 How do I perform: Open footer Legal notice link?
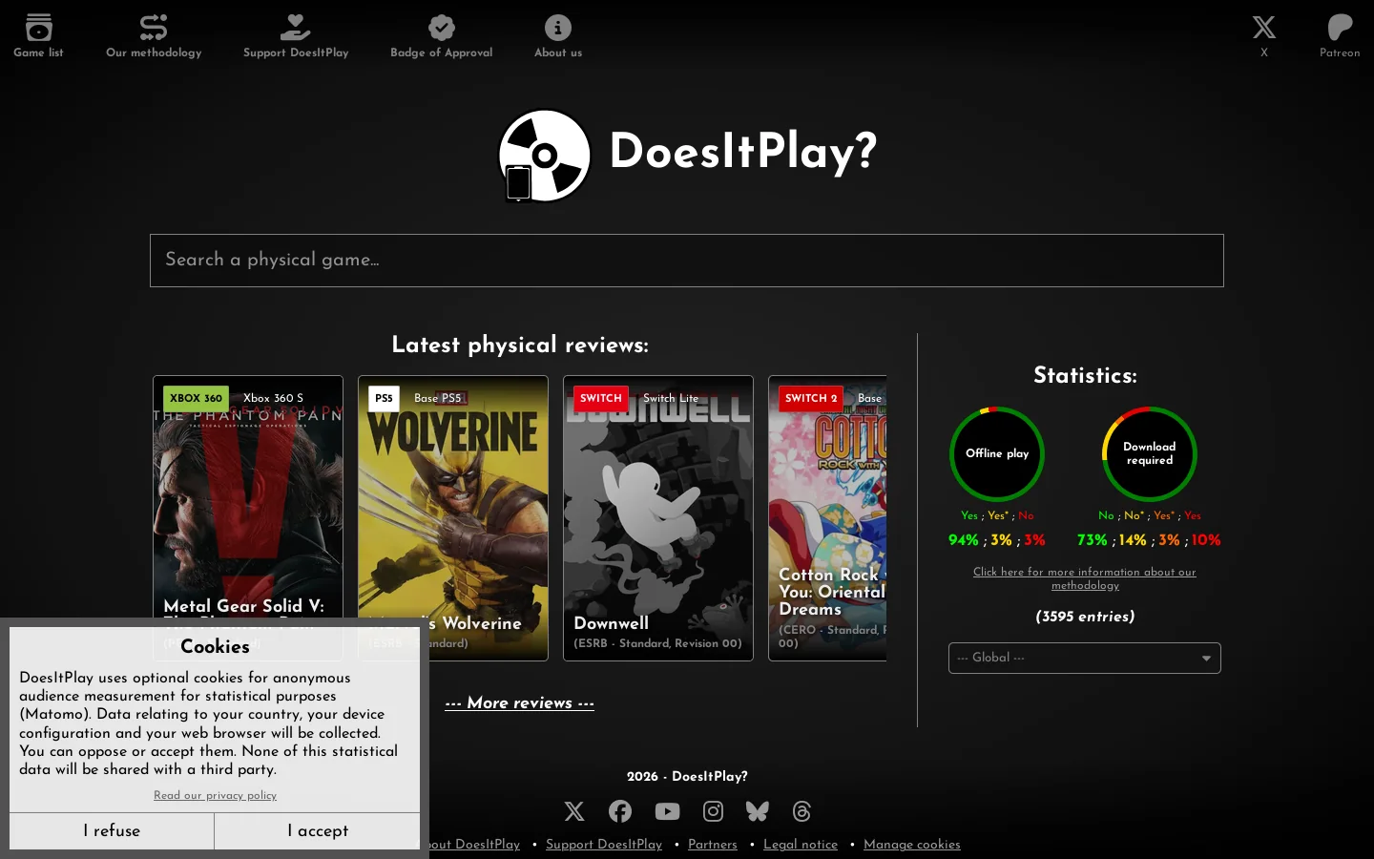point(801,845)
